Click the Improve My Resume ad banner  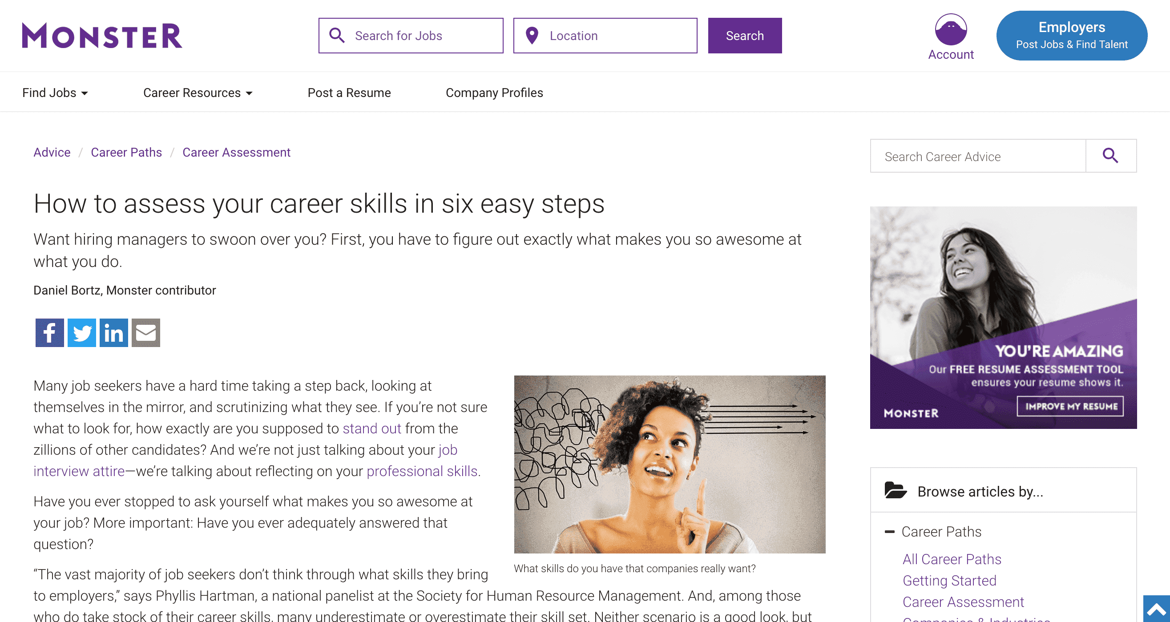(x=1069, y=406)
